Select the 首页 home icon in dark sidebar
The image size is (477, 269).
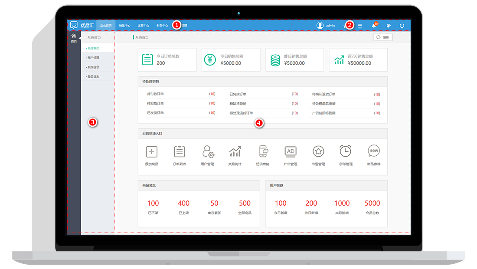point(74,36)
